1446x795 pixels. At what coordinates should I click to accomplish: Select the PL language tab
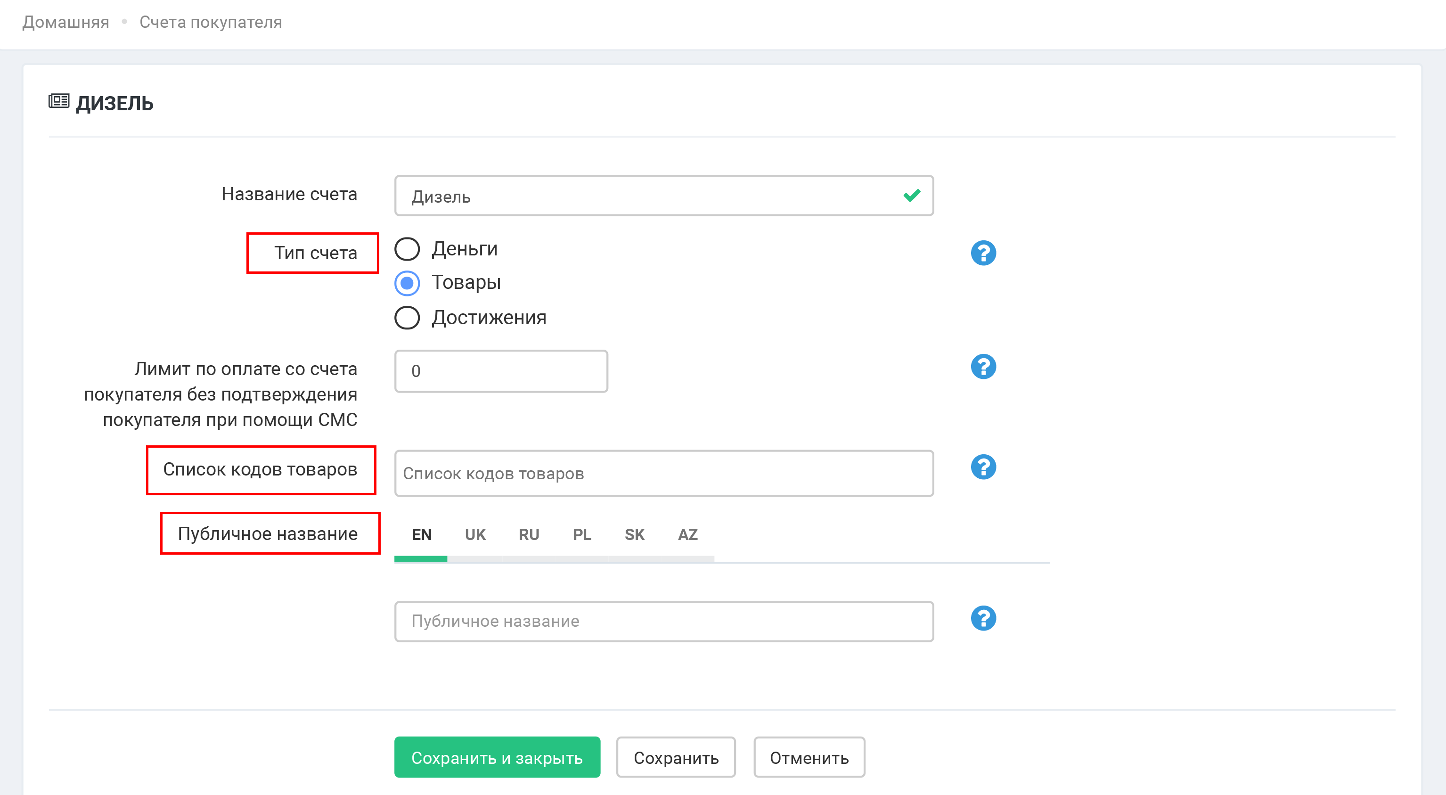pyautogui.click(x=581, y=534)
